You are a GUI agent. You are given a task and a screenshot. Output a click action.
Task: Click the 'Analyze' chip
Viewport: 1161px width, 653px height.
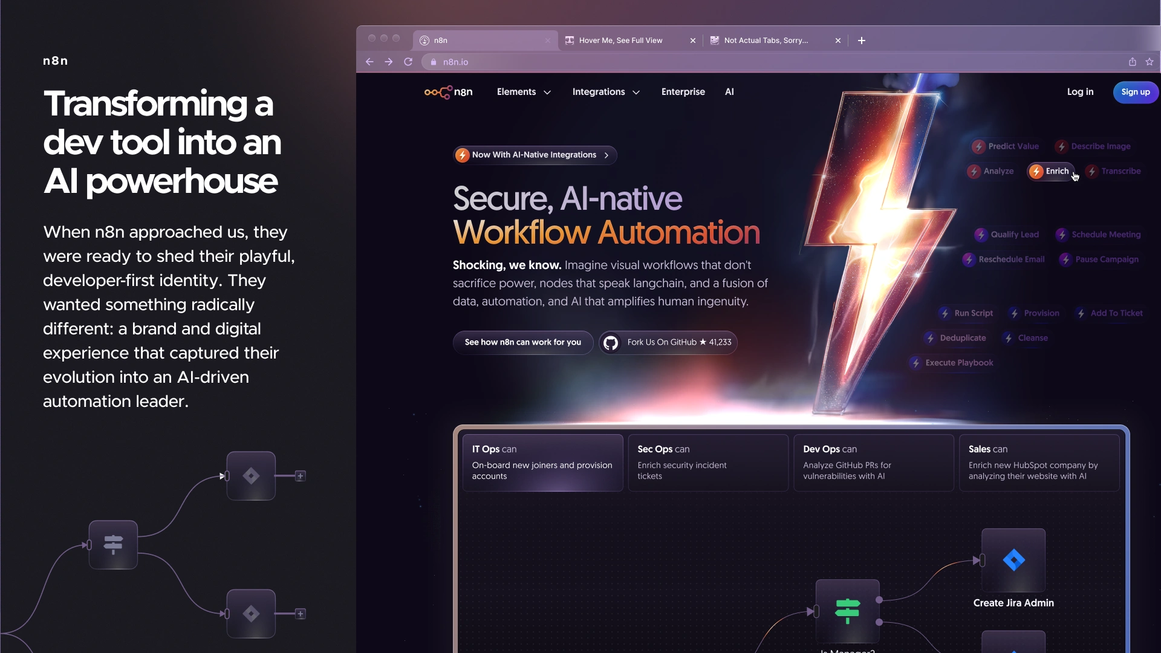click(x=990, y=171)
